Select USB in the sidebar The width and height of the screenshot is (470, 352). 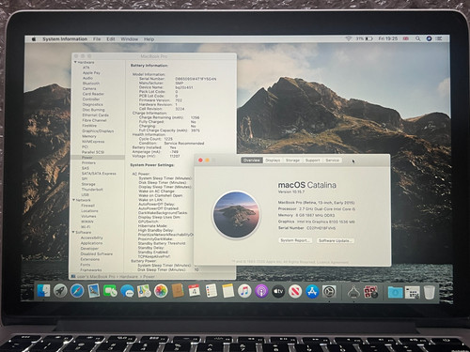[x=85, y=194]
